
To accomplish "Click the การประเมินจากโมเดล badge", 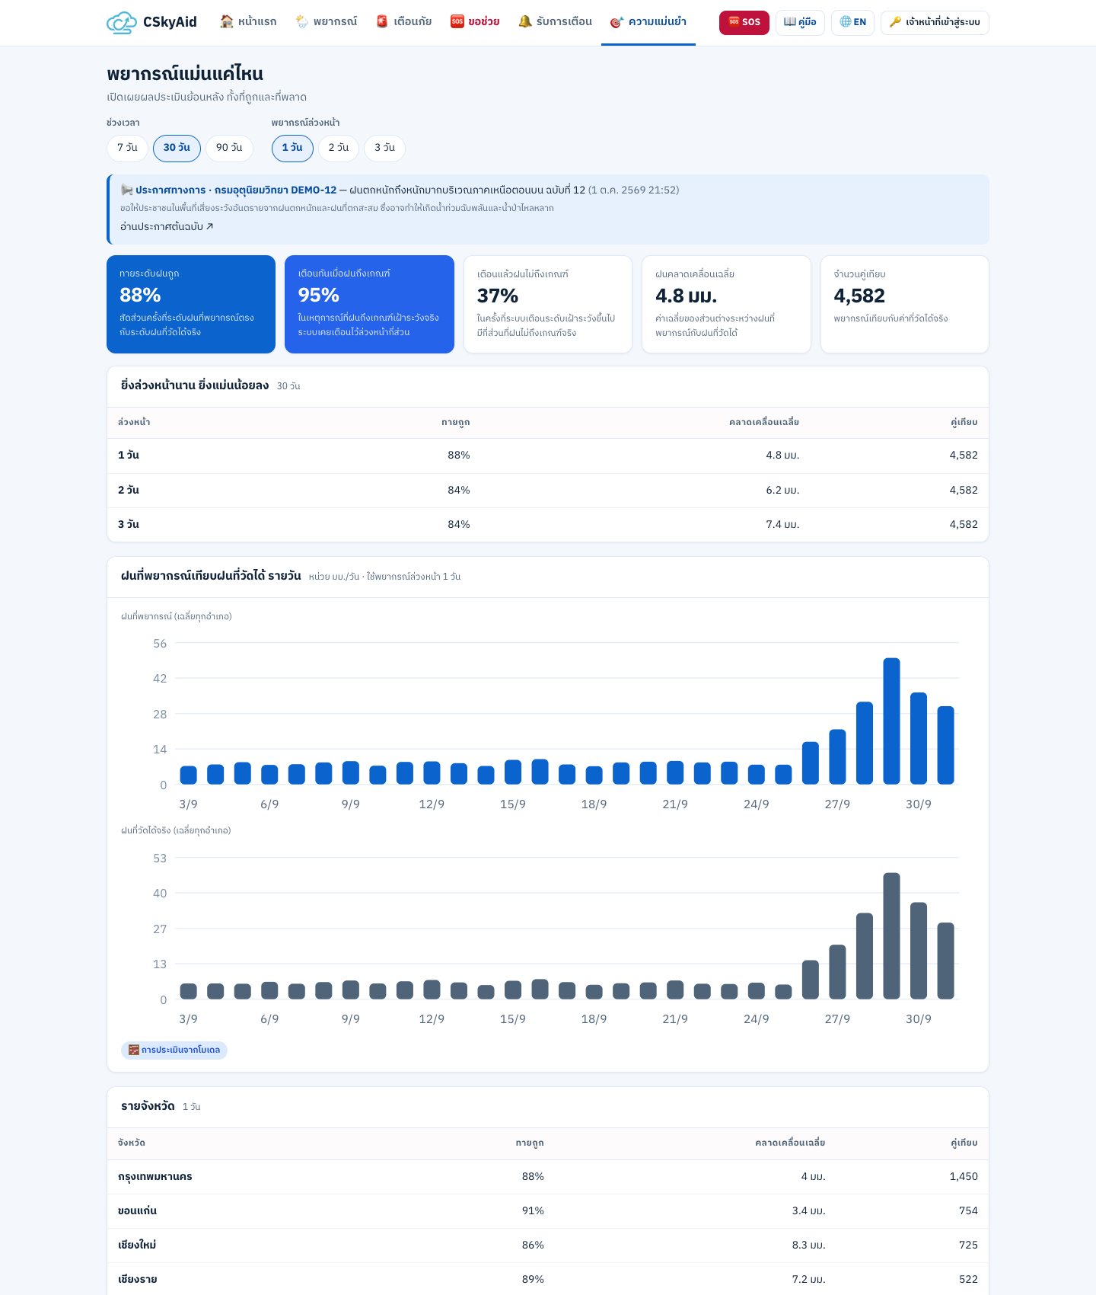I will click(x=174, y=1050).
